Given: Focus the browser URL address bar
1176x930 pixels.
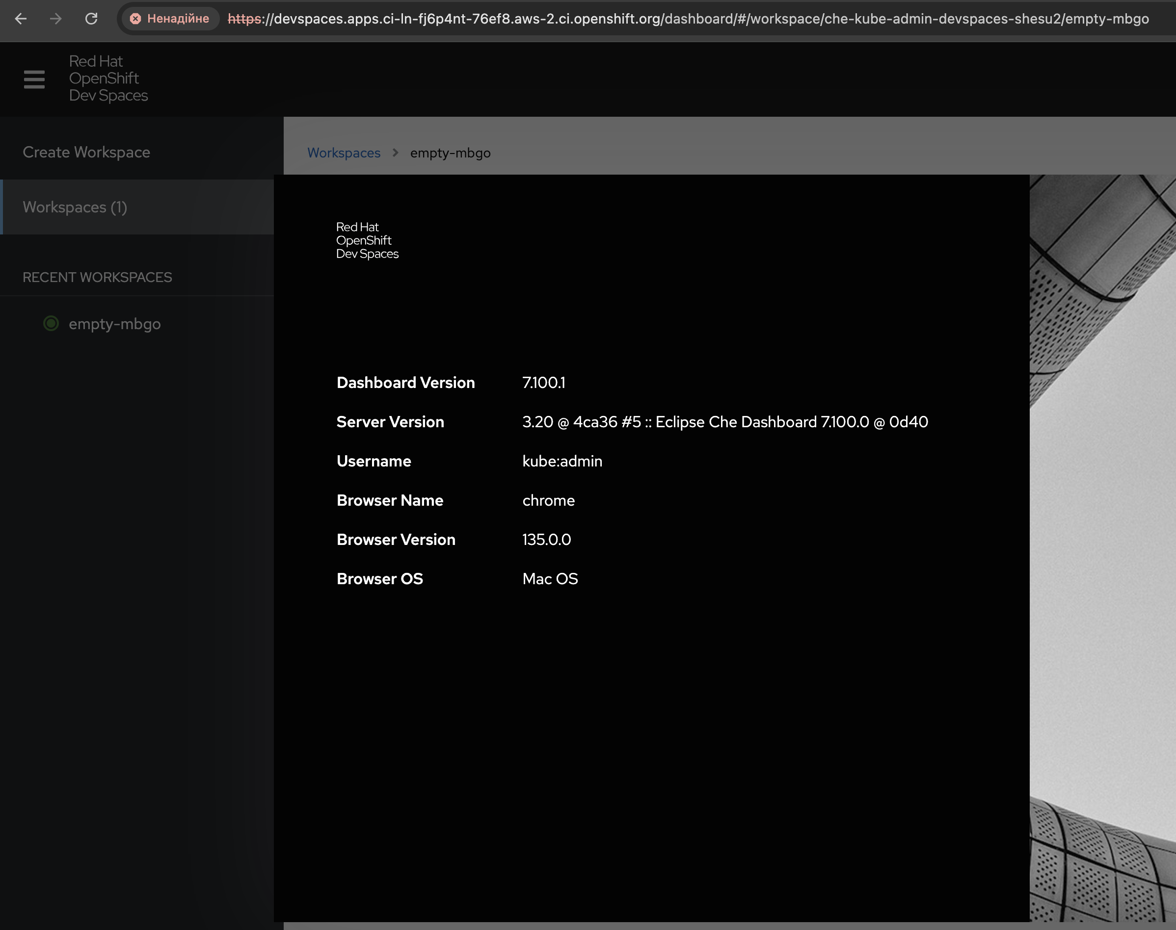Looking at the screenshot, I should [688, 19].
